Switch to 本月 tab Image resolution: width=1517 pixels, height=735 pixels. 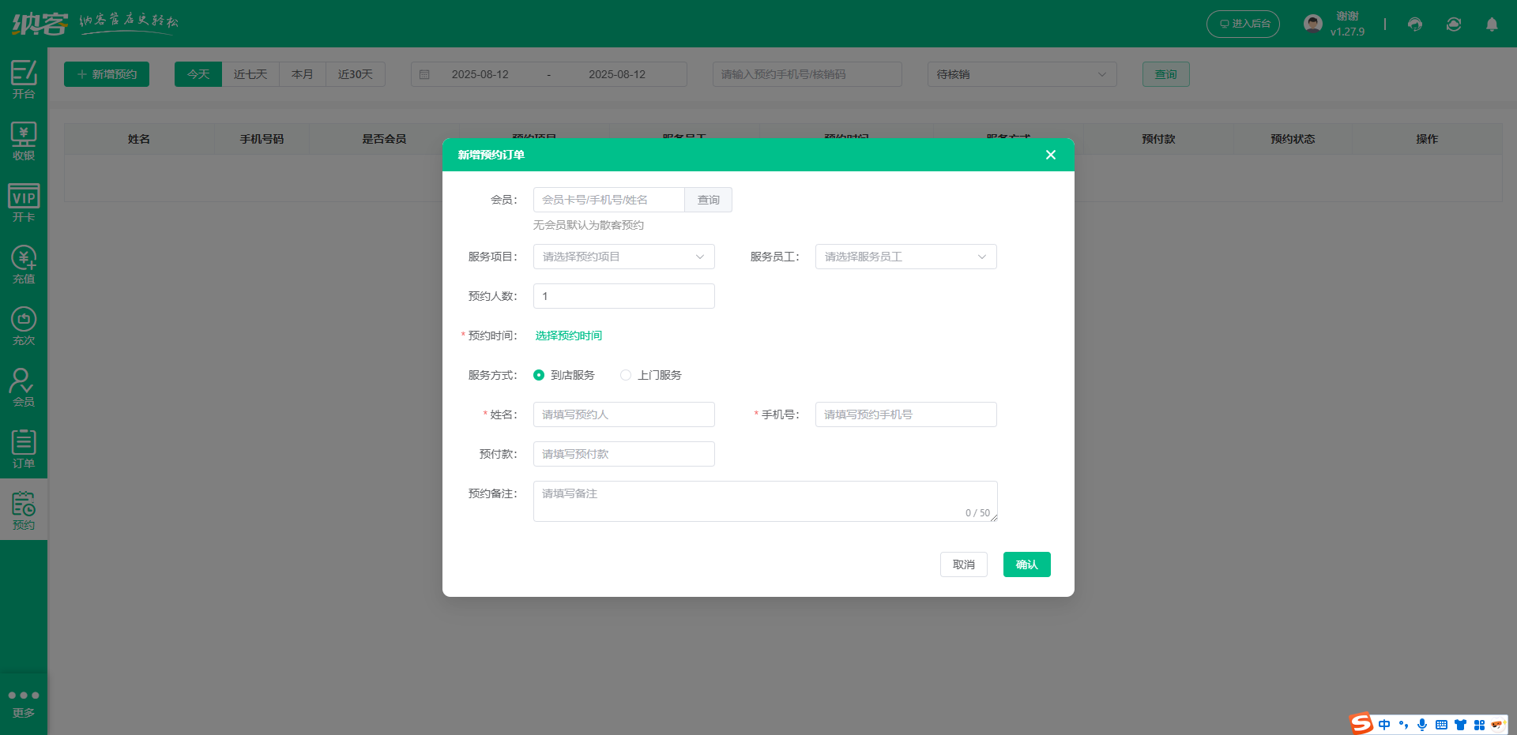click(303, 74)
